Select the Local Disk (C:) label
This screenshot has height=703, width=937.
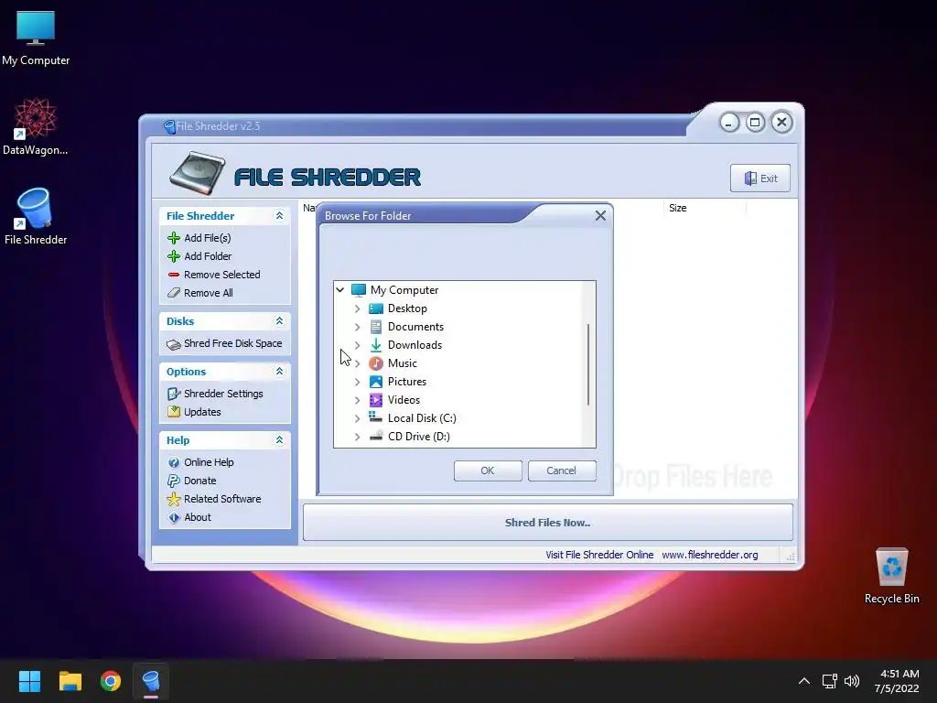click(x=422, y=418)
